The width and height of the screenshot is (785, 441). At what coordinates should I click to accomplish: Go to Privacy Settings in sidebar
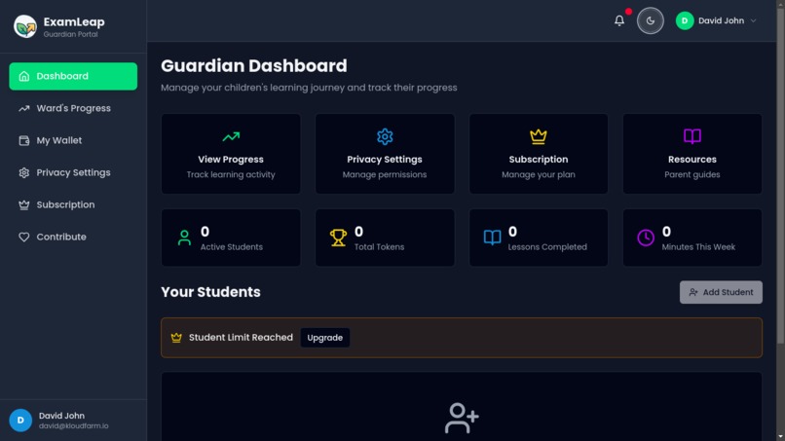73,172
